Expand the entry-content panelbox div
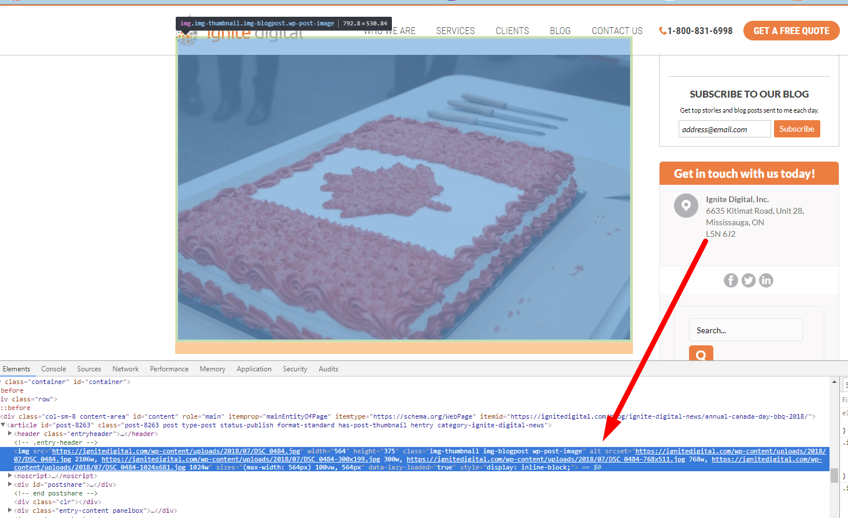Screen dimensions: 848x518 (10, 510)
